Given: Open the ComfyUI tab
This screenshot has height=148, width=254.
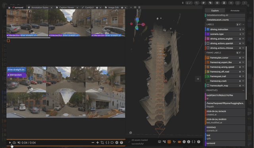Looking at the screenshot, I should 89,8.
